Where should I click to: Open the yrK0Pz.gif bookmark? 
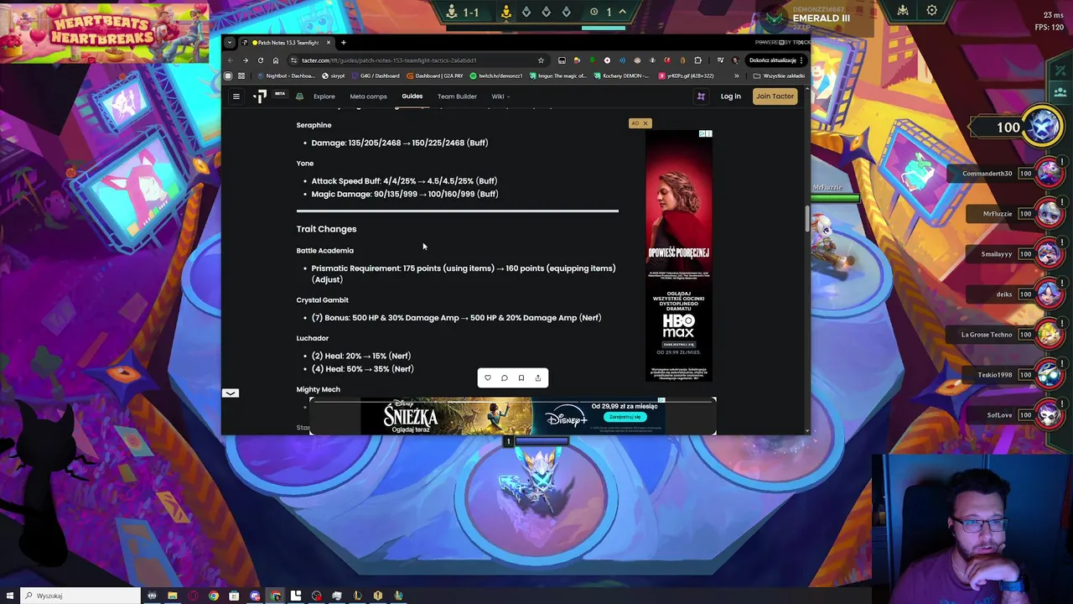[x=687, y=75]
